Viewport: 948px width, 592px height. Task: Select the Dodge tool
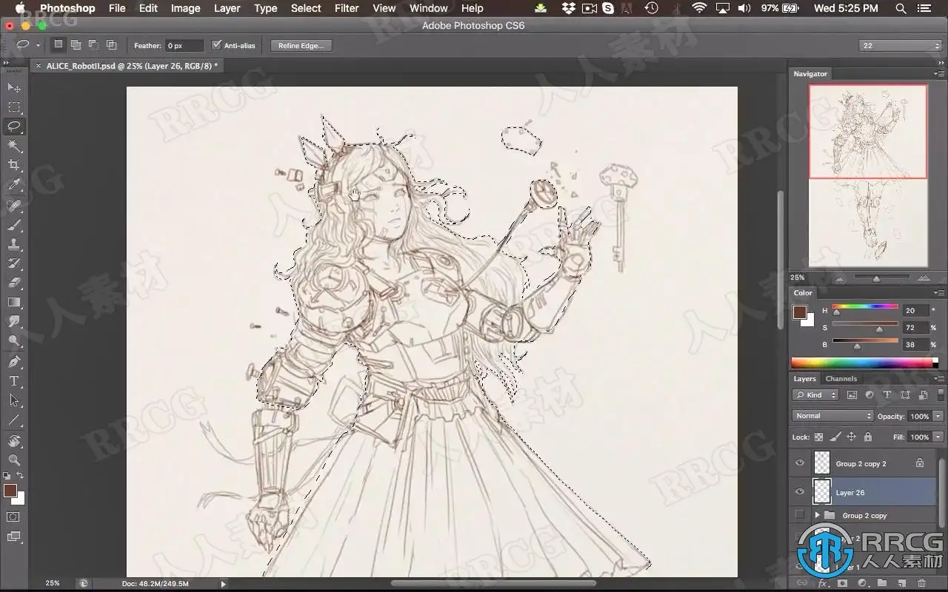coord(14,340)
